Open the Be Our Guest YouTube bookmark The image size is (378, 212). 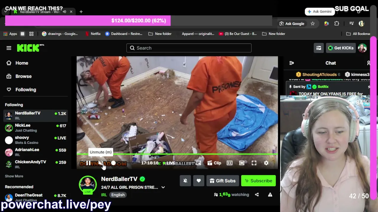point(238,34)
